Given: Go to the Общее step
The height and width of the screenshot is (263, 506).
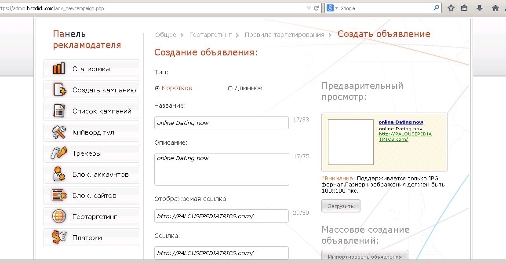Looking at the screenshot, I should tap(166, 35).
